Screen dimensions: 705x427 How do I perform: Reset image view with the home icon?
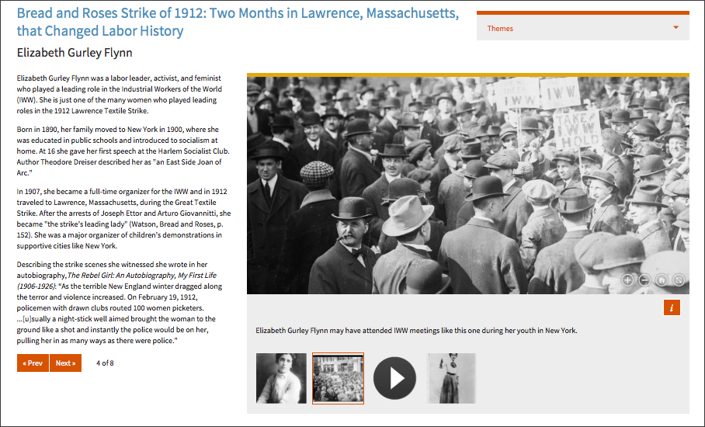pyautogui.click(x=662, y=280)
